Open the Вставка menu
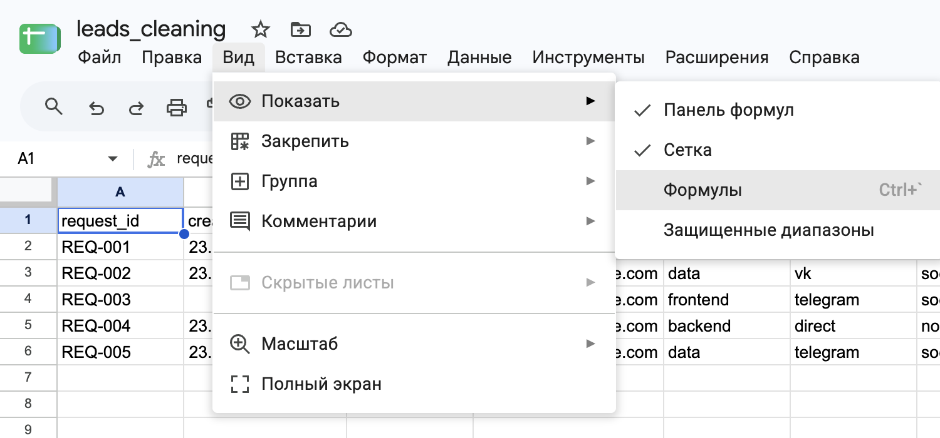 tap(308, 58)
